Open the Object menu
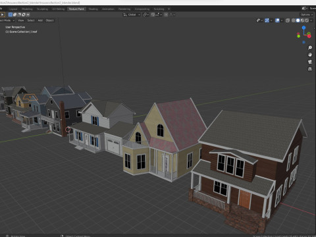Image resolution: width=316 pixels, height=237 pixels. click(49, 20)
